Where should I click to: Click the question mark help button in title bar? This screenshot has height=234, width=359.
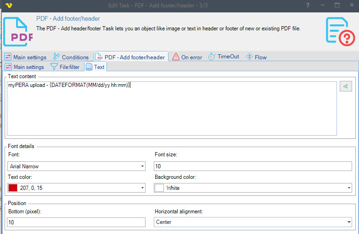[x=308, y=5]
